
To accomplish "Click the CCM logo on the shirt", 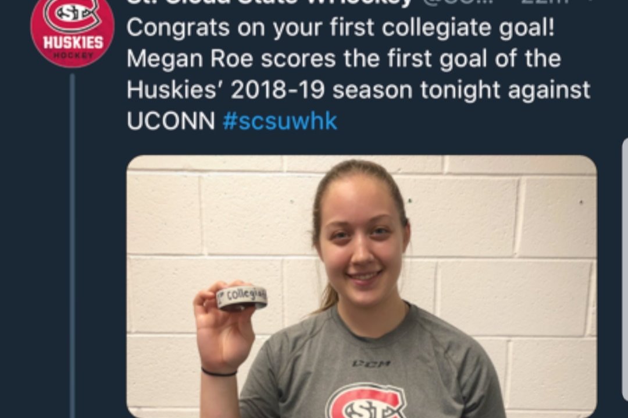I will tap(371, 363).
